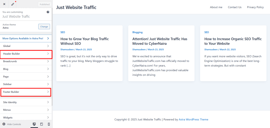Screen dimensions: 270x128
Task: Select the Contact Us menu item
Action: [x=234, y=7]
